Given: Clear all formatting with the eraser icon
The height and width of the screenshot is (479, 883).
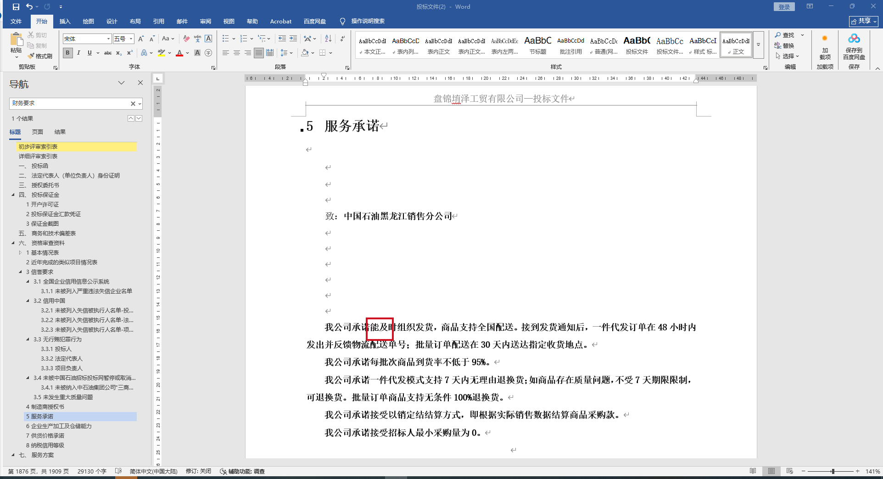Looking at the screenshot, I should (x=186, y=39).
